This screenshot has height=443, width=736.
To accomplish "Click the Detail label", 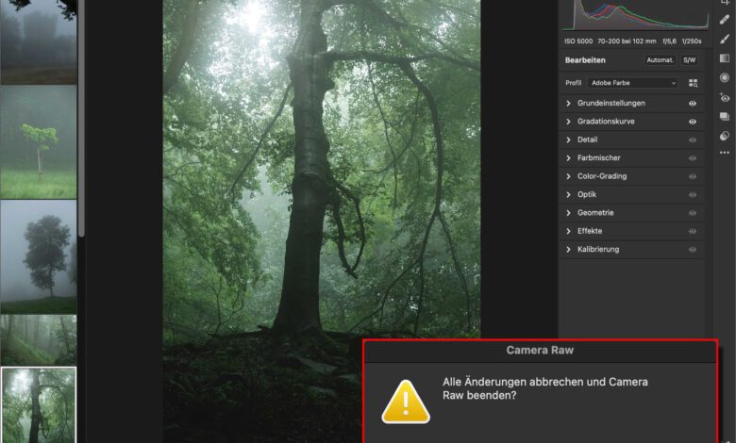I will [x=587, y=139].
